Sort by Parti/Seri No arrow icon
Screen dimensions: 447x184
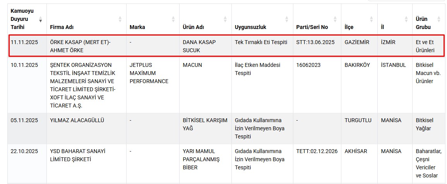[x=335, y=19]
